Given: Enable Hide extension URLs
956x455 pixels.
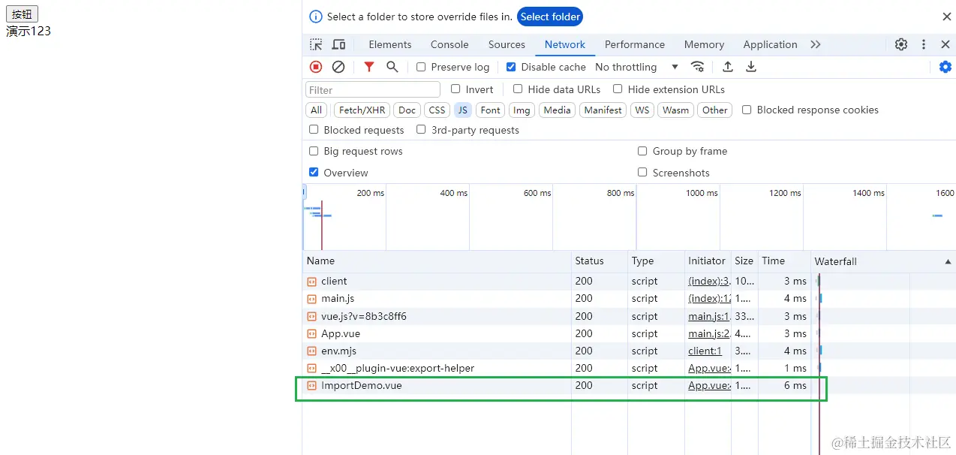Looking at the screenshot, I should 618,89.
